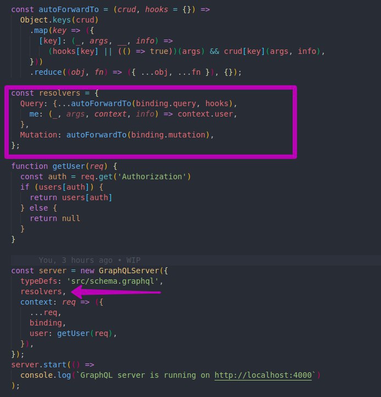Viewport: 381px width, 397px height.
Task: Click 'GraphQLServer' constructor name
Action: point(129,271)
